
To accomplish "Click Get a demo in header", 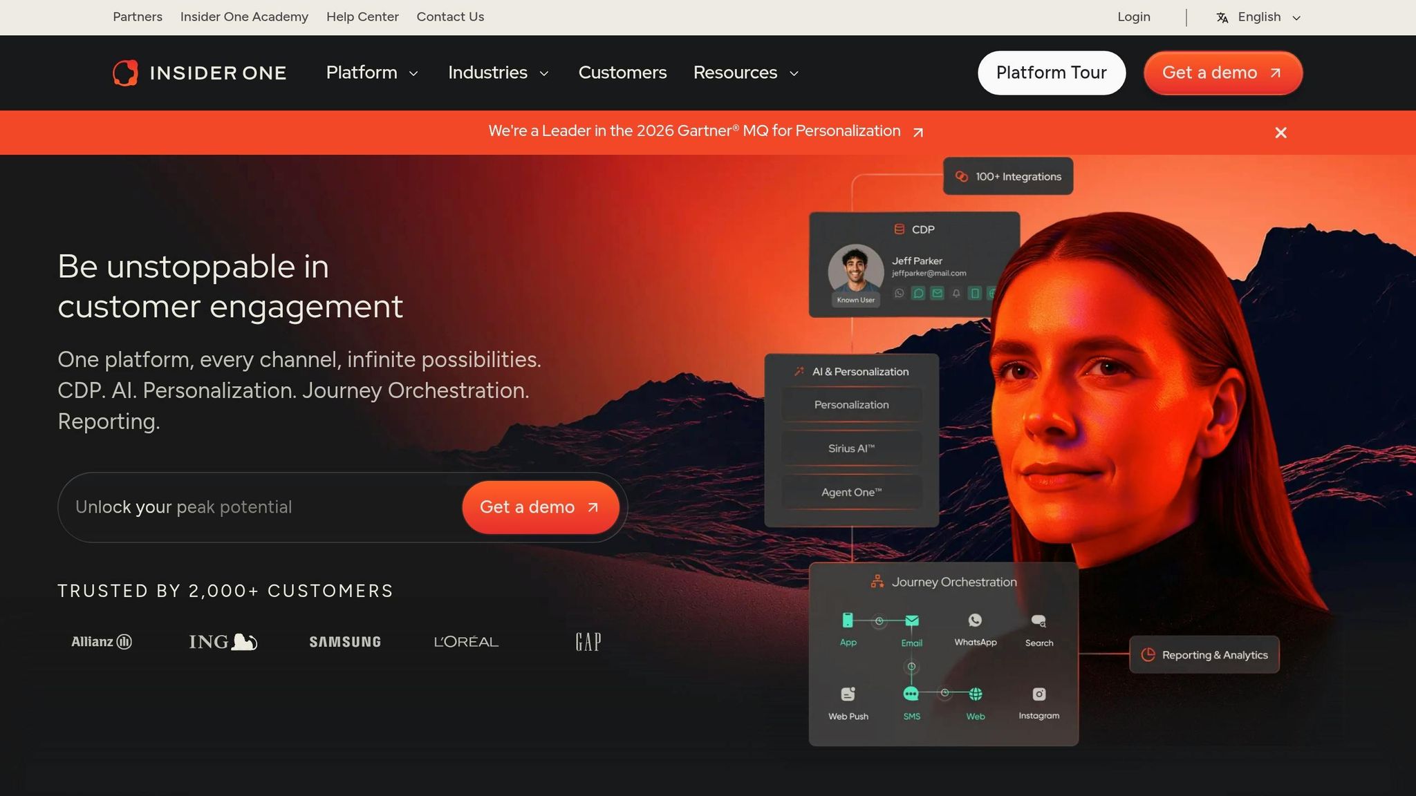I will (1222, 73).
